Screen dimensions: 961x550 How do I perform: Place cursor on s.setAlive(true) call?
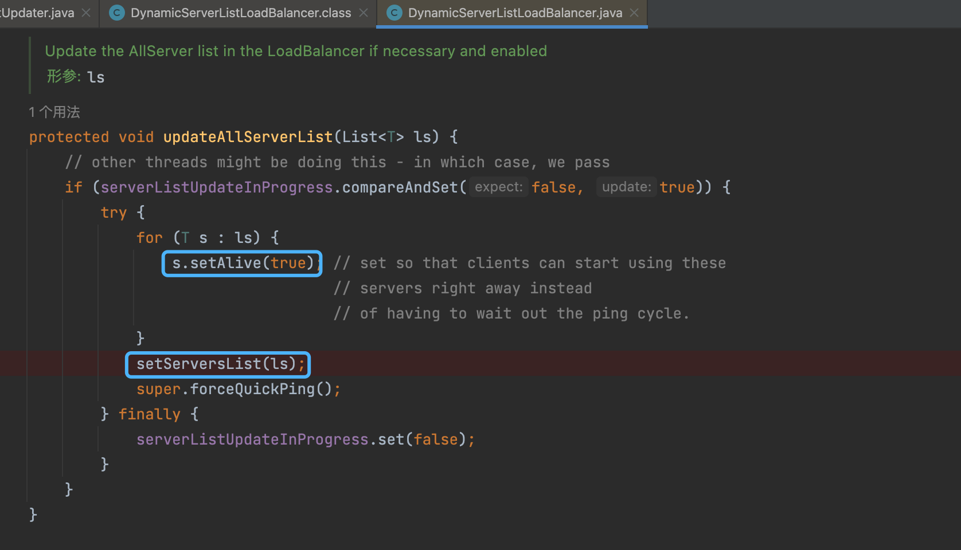pyautogui.click(x=243, y=263)
